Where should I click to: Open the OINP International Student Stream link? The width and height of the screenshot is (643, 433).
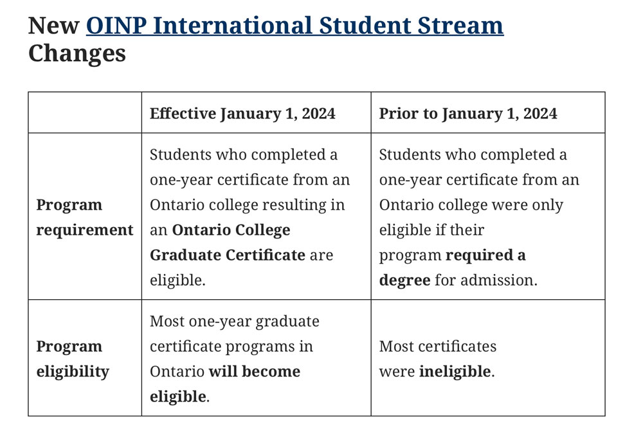click(x=294, y=26)
